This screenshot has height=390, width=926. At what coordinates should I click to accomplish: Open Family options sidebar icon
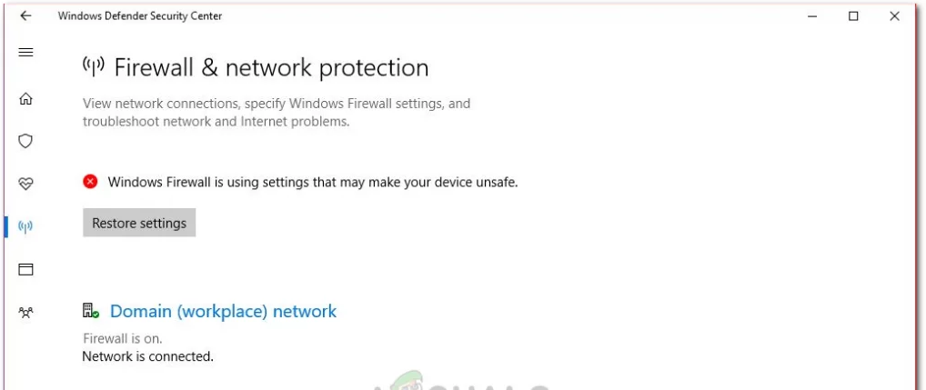point(25,312)
